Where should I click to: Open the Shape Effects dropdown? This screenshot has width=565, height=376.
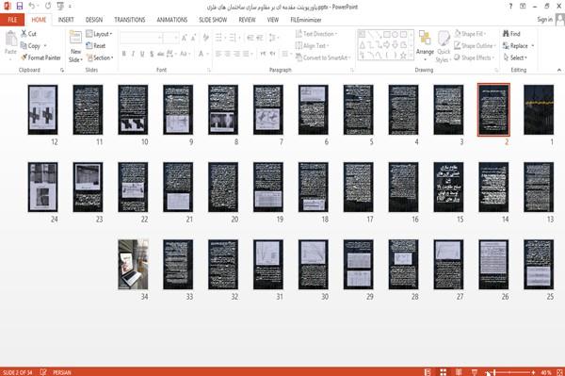(475, 57)
